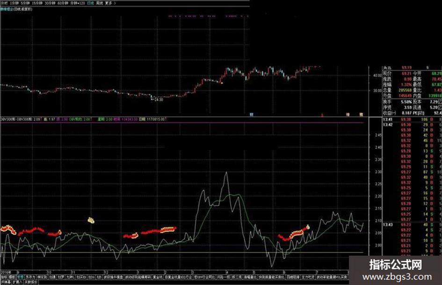Click the 30.00 label on the price axis
This screenshot has height=285, width=442.
coord(377,91)
